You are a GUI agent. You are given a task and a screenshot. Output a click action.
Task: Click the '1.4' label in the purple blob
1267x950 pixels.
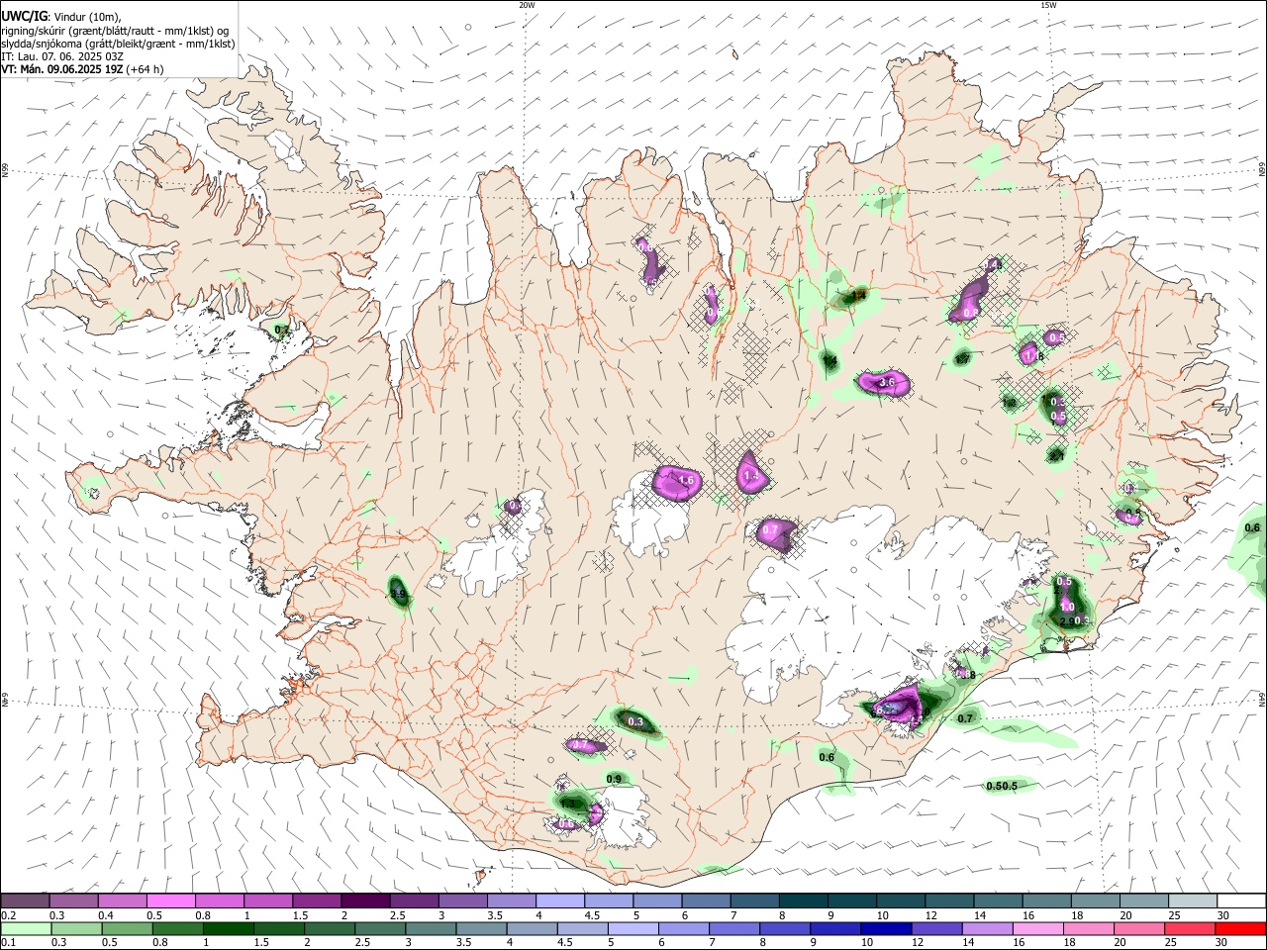[x=750, y=476]
